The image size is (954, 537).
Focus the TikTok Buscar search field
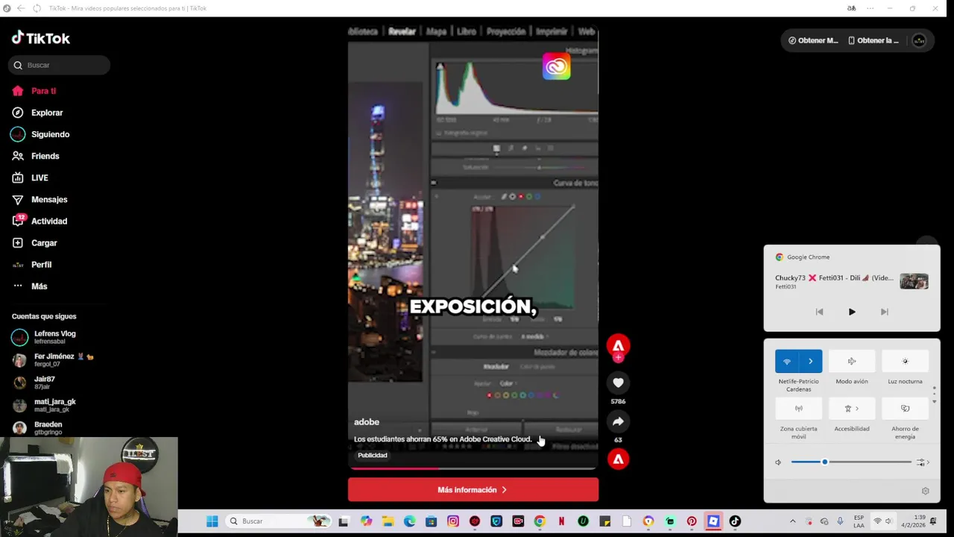[x=60, y=65]
